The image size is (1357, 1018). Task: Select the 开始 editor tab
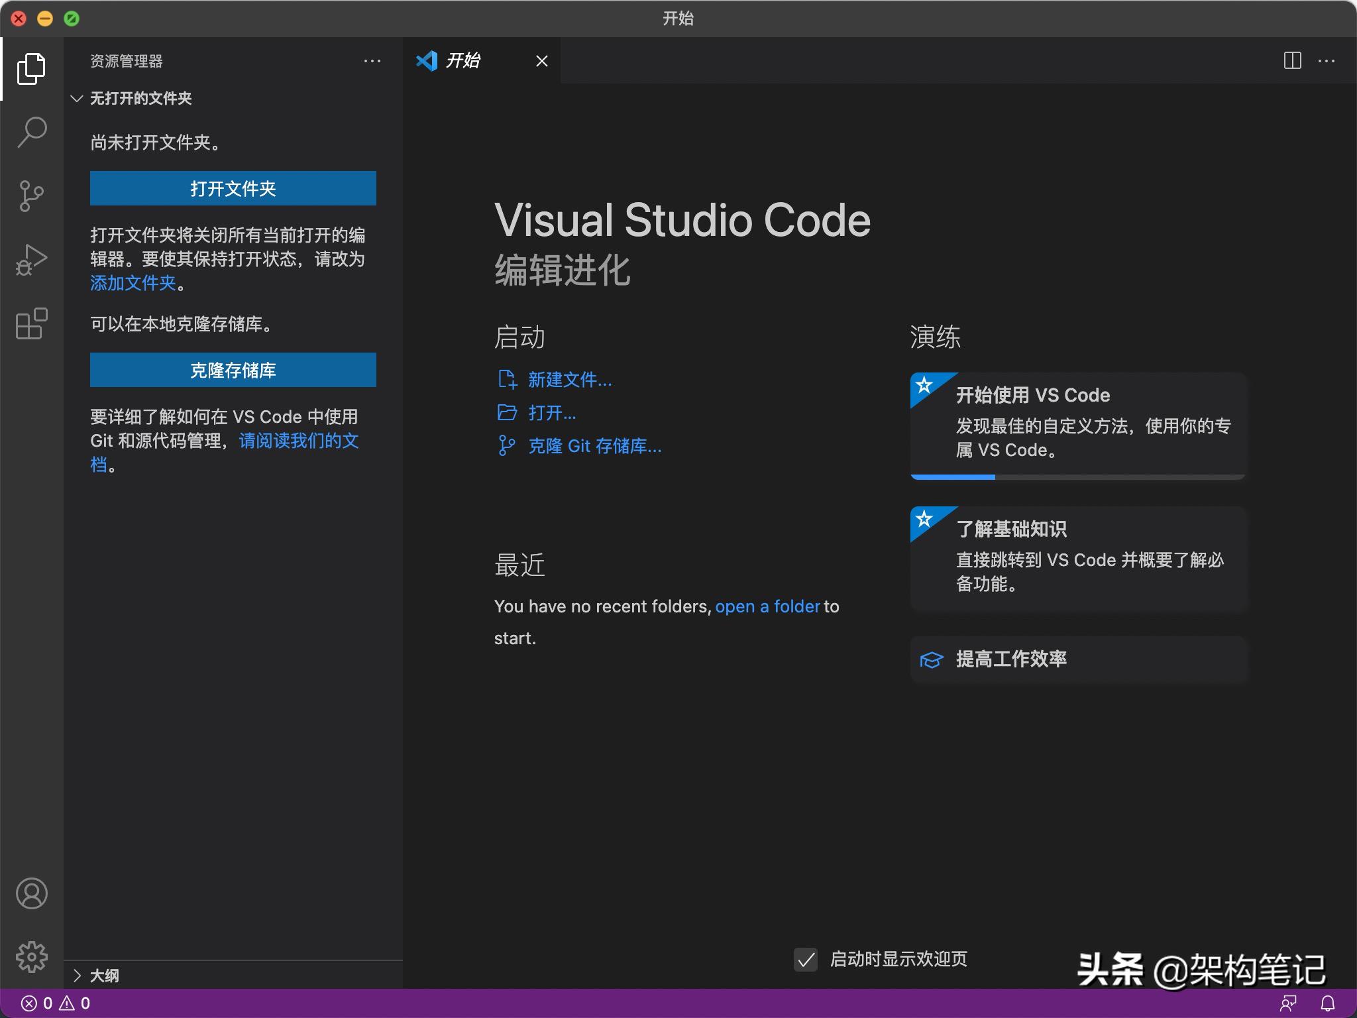[x=482, y=61]
